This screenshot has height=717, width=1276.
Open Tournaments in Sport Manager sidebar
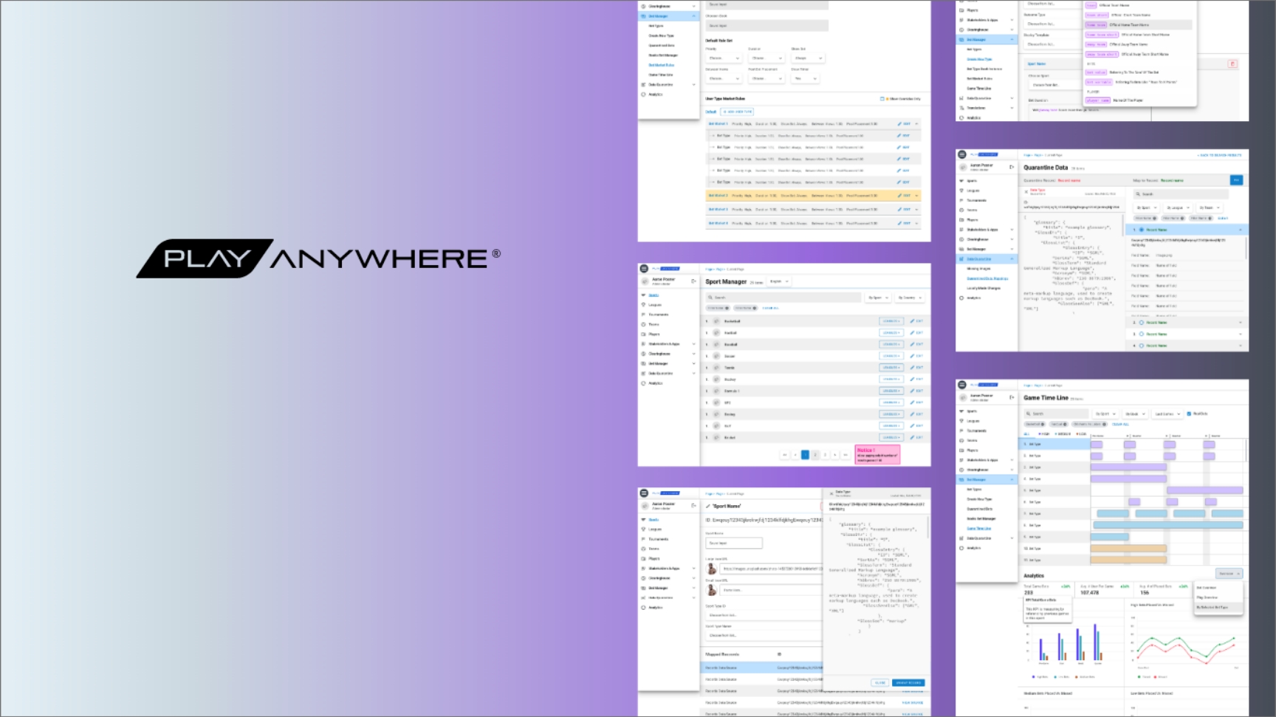point(659,315)
